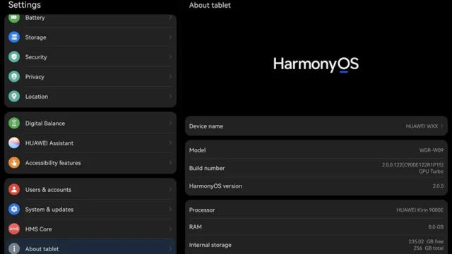
Task: Expand Digital Balance row chevron
Action: click(x=170, y=123)
